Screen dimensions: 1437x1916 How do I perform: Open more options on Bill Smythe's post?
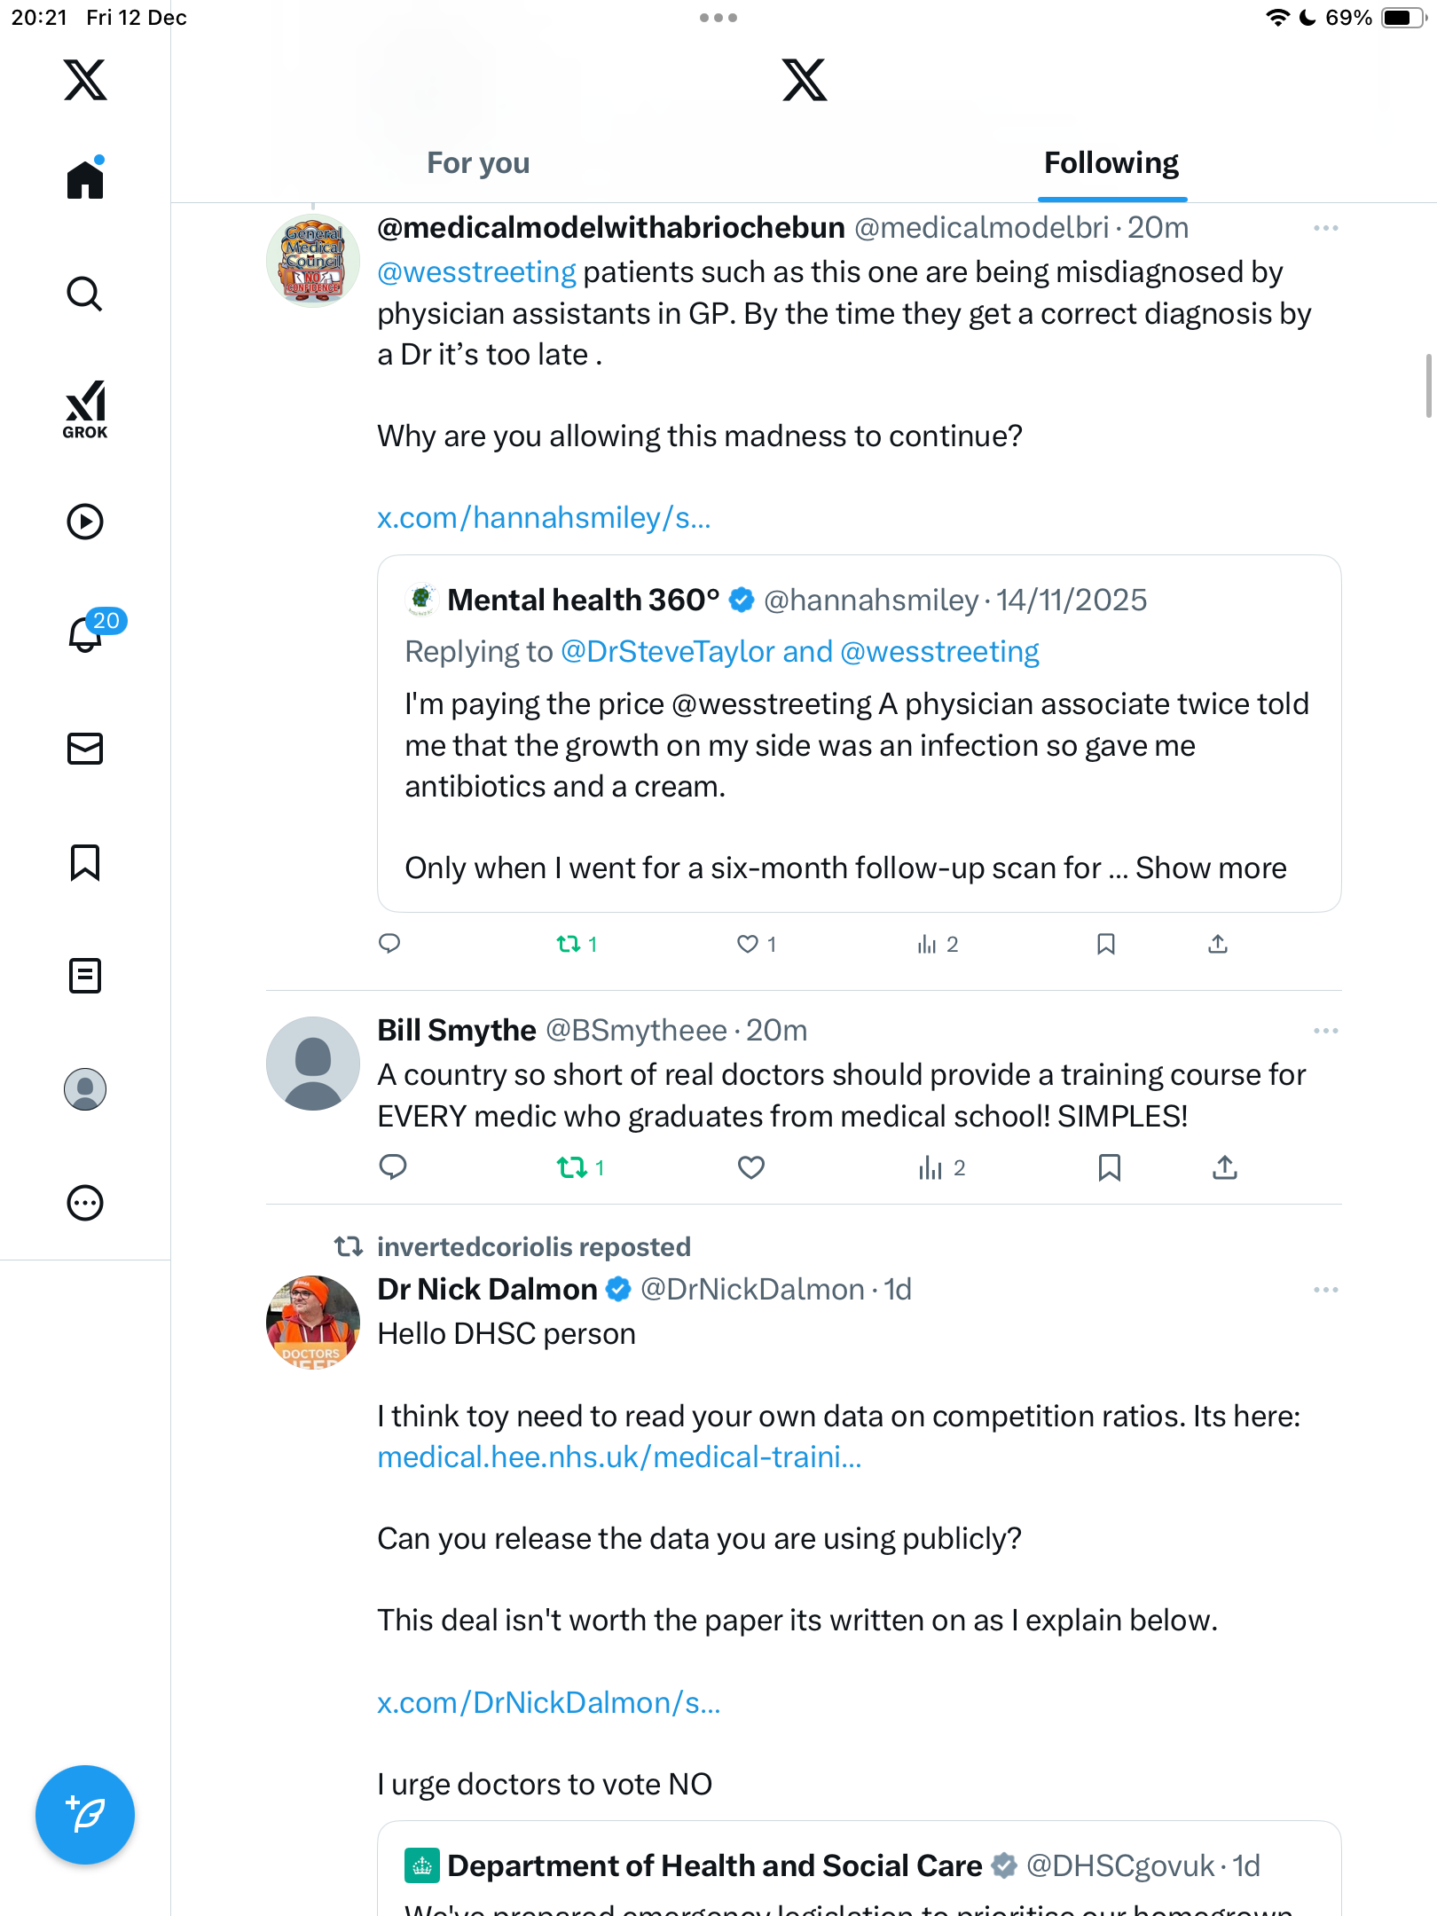tap(1325, 1031)
